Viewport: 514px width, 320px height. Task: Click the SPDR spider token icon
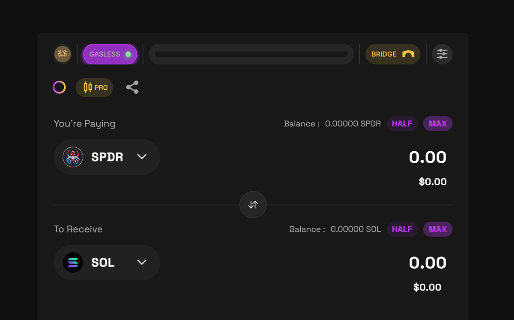point(73,157)
